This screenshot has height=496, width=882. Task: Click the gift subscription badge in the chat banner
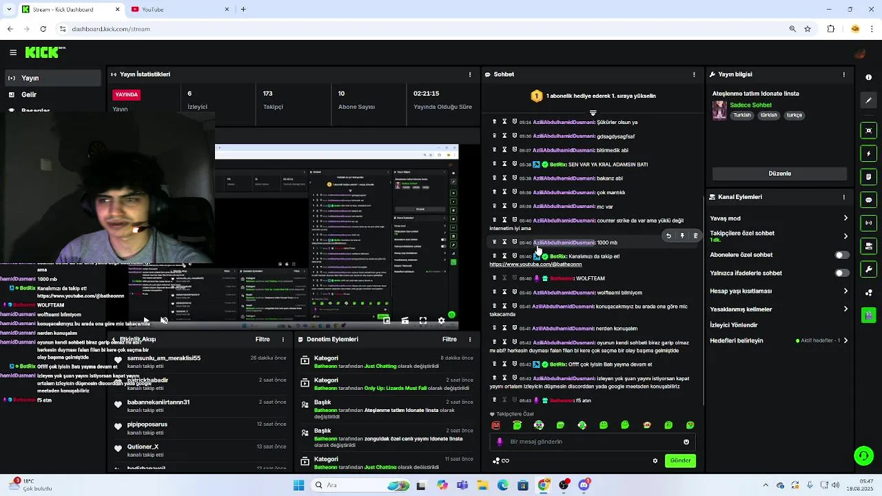tap(536, 96)
